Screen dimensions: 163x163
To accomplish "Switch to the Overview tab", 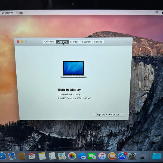I will coord(49,42).
